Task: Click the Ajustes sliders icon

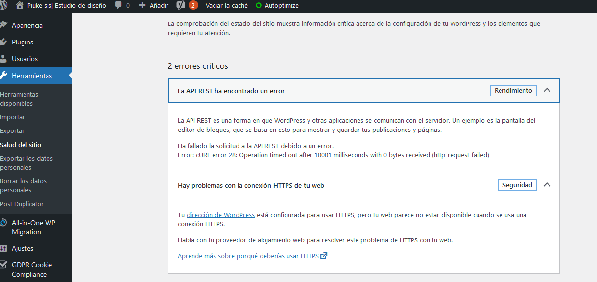Action: pyautogui.click(x=3, y=248)
